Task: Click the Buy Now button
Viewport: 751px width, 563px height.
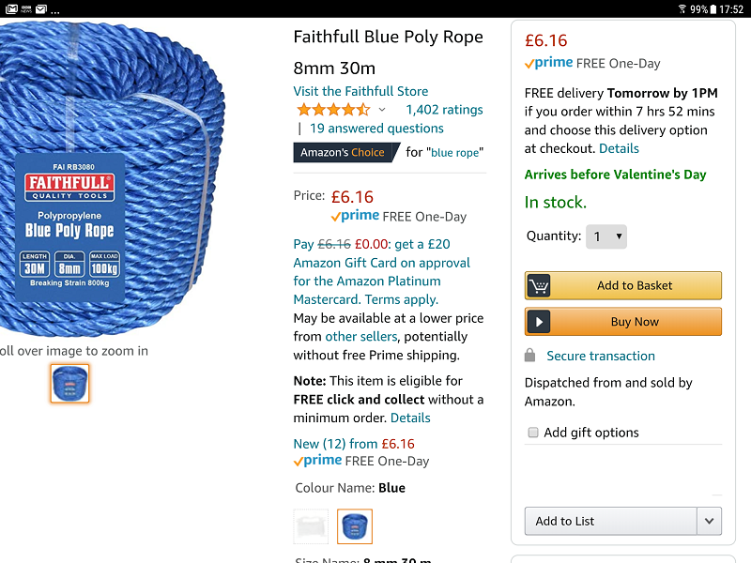Action: 622,321
